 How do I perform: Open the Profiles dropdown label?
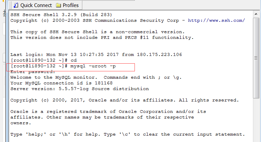pos(71,5)
